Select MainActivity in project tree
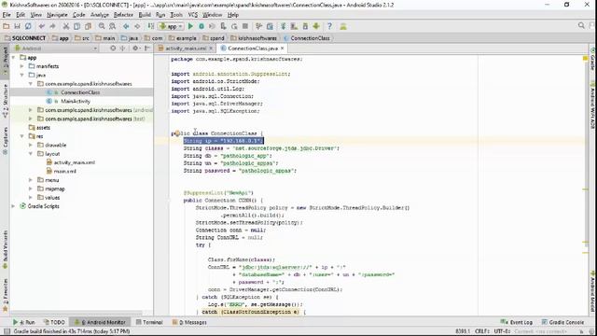Viewport: 597px width, 336px height. pos(75,102)
